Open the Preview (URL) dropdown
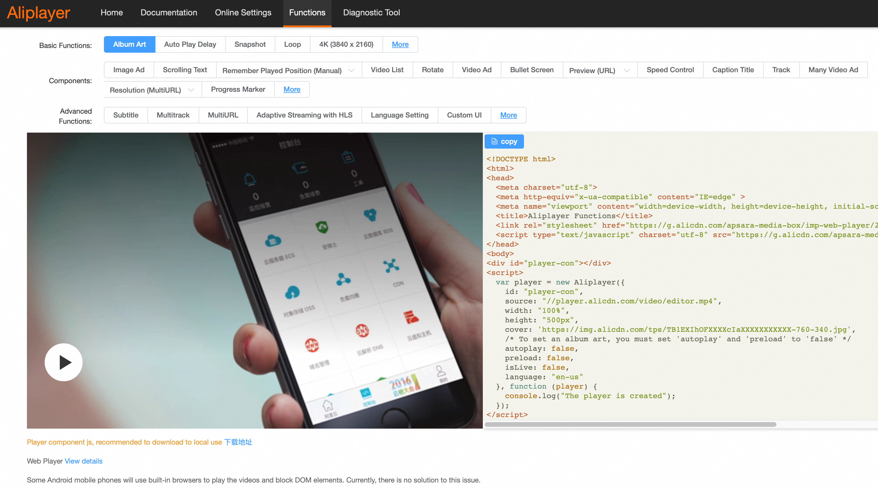Screen dimensions: 878x489 click(x=626, y=70)
